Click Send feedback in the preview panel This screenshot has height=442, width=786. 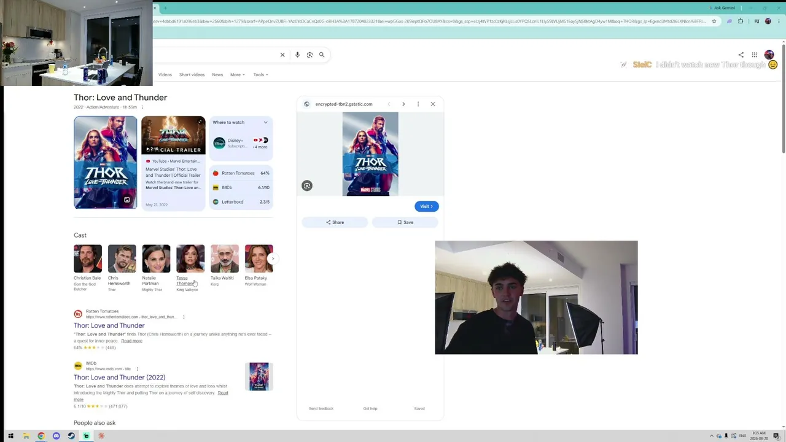pyautogui.click(x=321, y=409)
